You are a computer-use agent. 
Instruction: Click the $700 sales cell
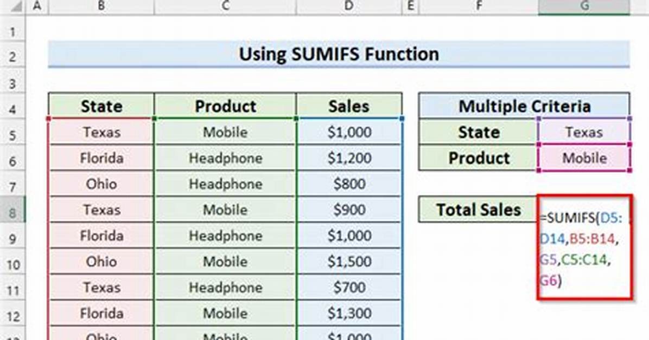click(x=349, y=287)
